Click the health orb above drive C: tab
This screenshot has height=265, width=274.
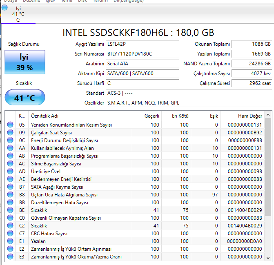click(5, 7)
